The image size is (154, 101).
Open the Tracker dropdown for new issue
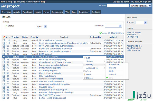coord(141,23)
